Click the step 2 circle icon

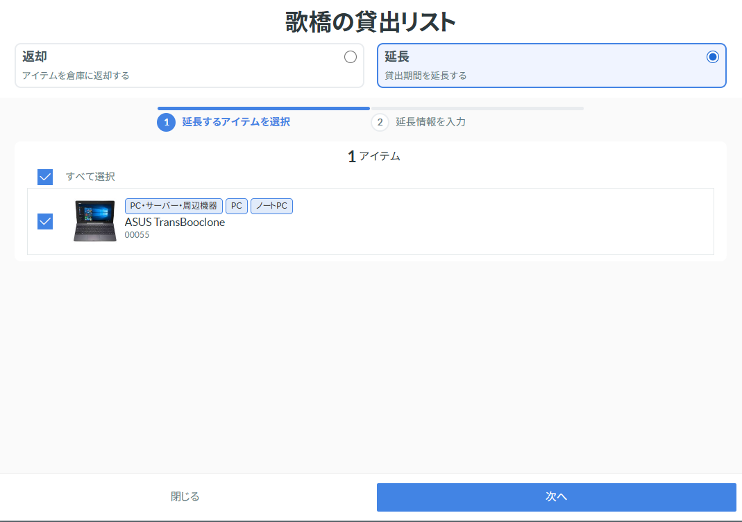point(380,122)
